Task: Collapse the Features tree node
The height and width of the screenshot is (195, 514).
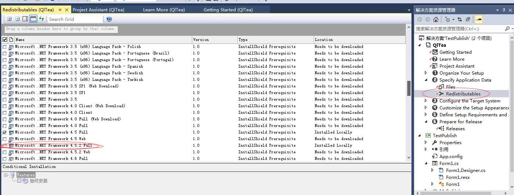Action: (6, 175)
